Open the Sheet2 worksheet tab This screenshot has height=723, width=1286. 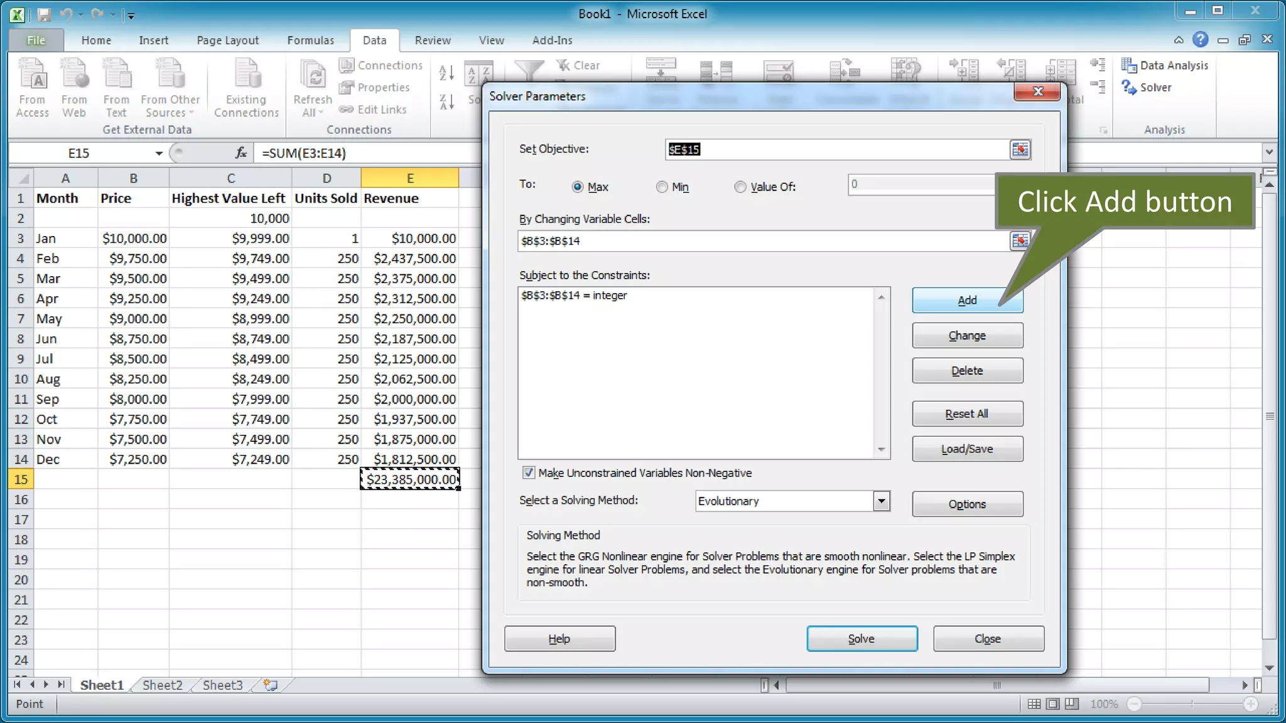162,685
